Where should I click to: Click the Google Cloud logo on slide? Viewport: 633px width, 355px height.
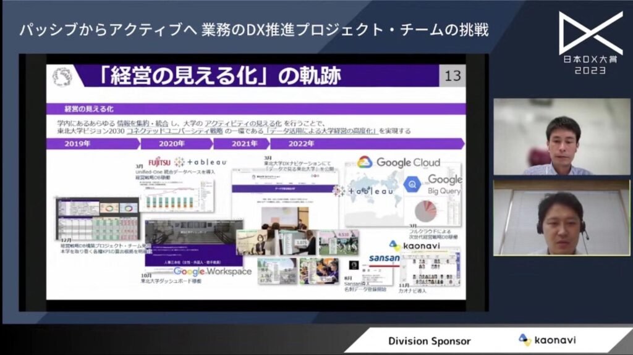tap(399, 162)
